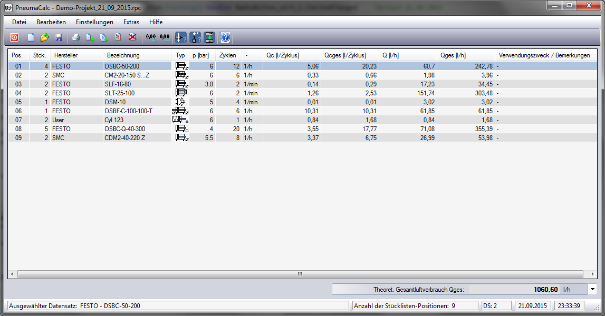Image resolution: width=605 pixels, height=316 pixels.
Task: Click the PneumaCalc app icon in the title bar
Action: pyautogui.click(x=8, y=7)
